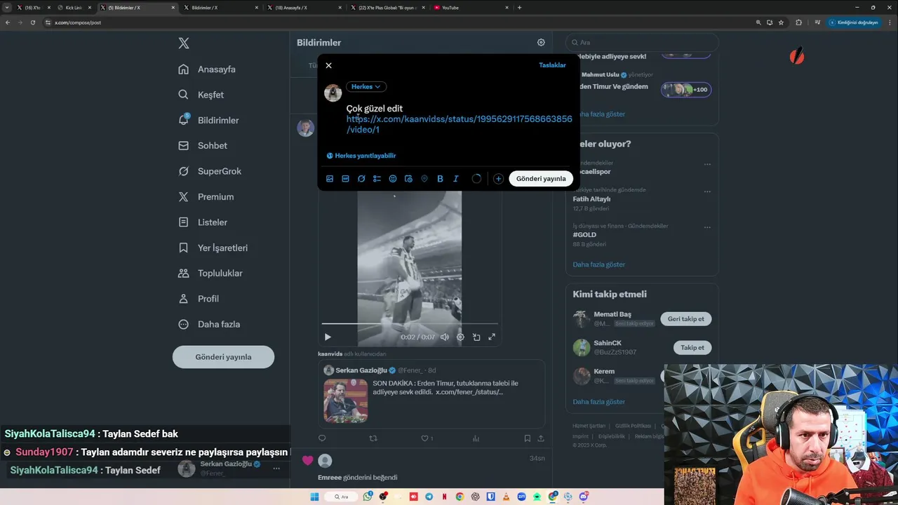This screenshot has width=898, height=505.
Task: Click Daha fazla göster under trends
Action: point(598,264)
